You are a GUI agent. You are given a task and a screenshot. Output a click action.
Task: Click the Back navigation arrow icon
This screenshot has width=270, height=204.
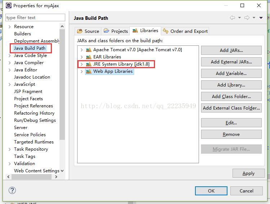coord(232,18)
